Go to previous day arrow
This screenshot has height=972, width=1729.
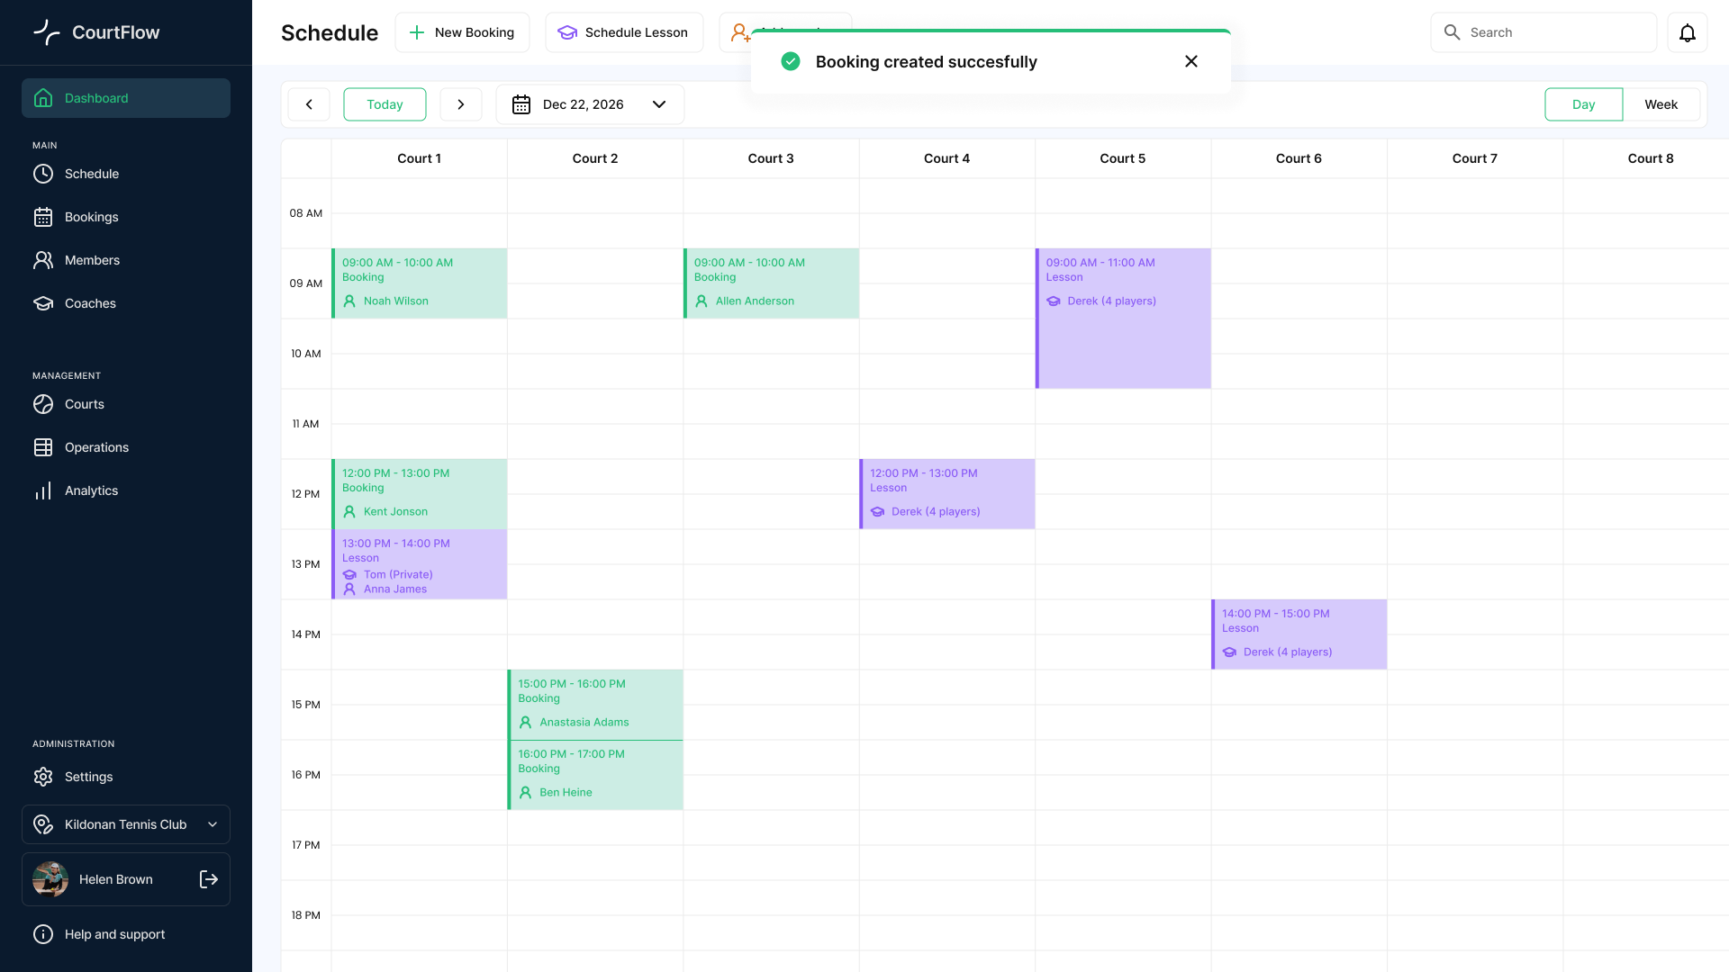point(309,104)
